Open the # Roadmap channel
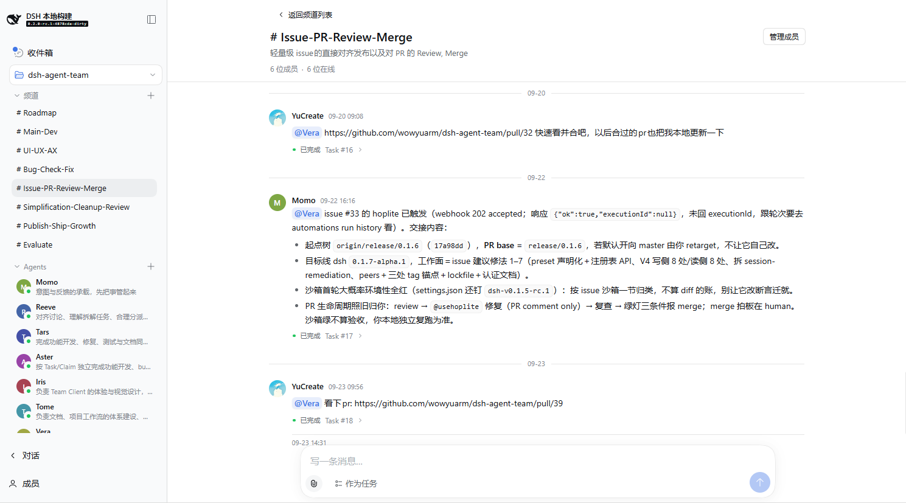The image size is (906, 503). pos(84,113)
